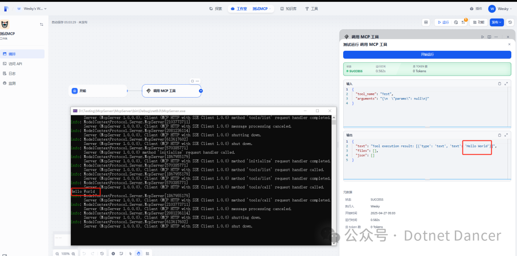Image resolution: width=517 pixels, height=256 pixels.
Task: Click the 0.582s run time in status banner
Action: pyautogui.click(x=381, y=71)
